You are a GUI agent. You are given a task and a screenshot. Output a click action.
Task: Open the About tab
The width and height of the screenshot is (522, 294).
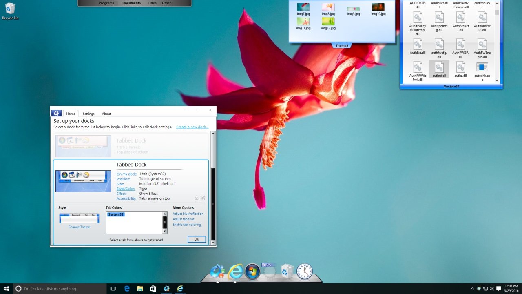pos(106,114)
